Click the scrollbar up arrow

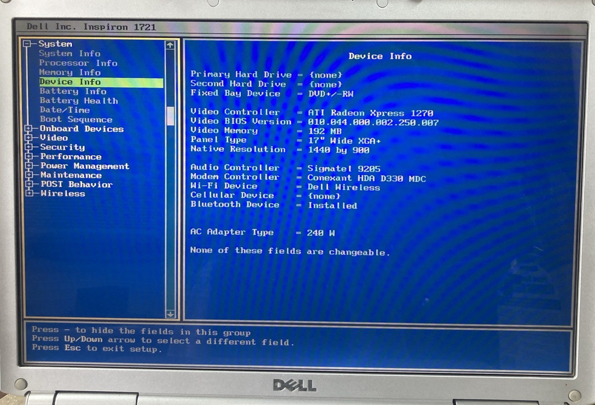pos(170,45)
